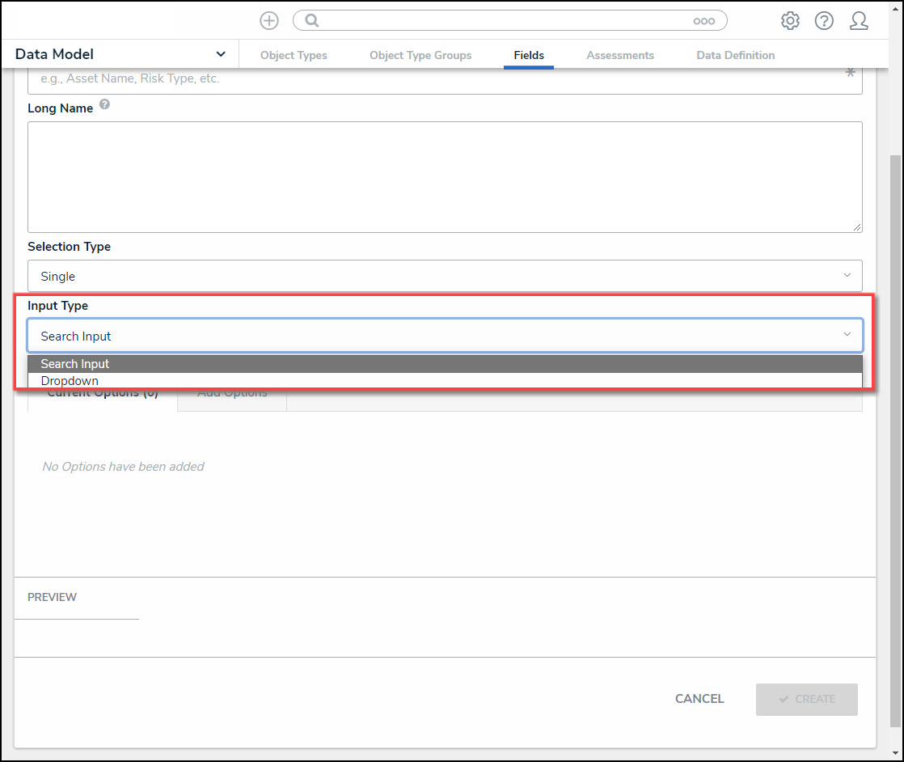Open the Selection Type dropdown showing Single

[x=445, y=277]
